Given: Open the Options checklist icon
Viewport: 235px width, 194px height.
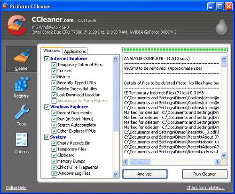Looking at the screenshot, I should pos(22,140).
